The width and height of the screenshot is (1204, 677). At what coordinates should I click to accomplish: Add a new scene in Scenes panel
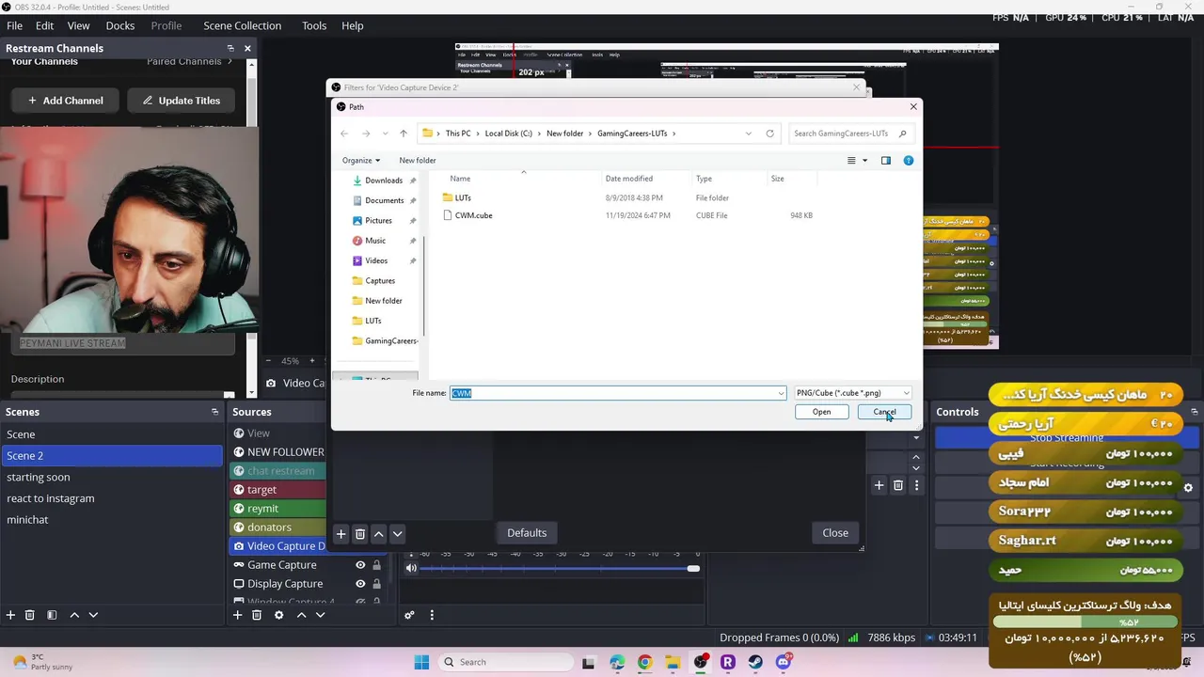(10, 615)
